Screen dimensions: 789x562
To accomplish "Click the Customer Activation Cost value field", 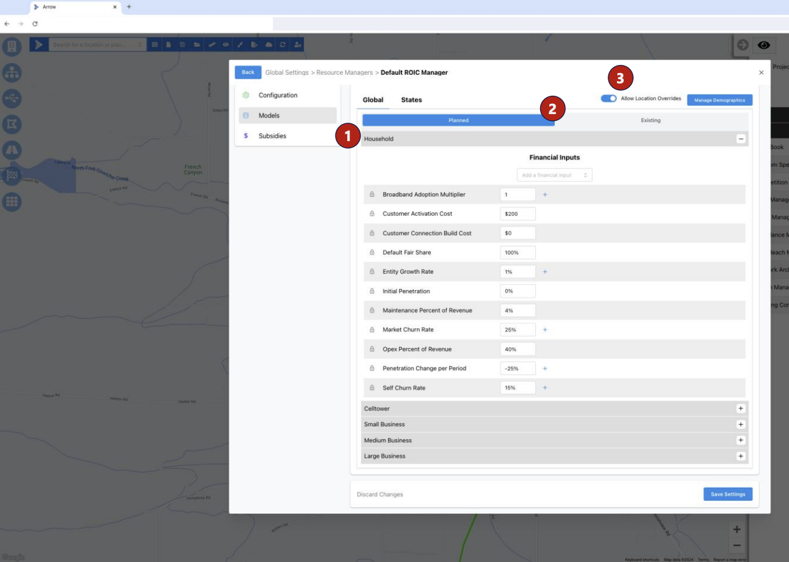I will pyautogui.click(x=518, y=214).
